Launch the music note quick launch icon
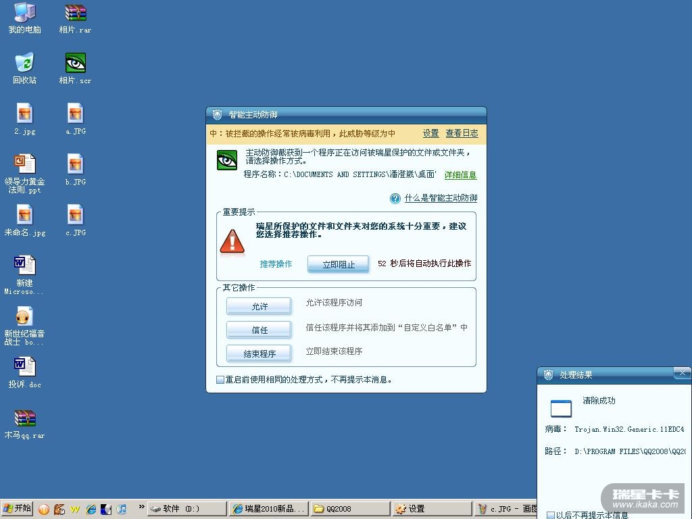This screenshot has width=692, height=519. pos(122,510)
